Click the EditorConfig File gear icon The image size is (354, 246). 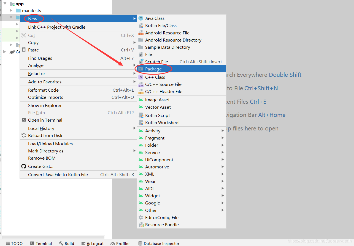pos(141,218)
